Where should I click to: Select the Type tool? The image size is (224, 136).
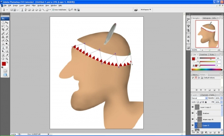7,48
